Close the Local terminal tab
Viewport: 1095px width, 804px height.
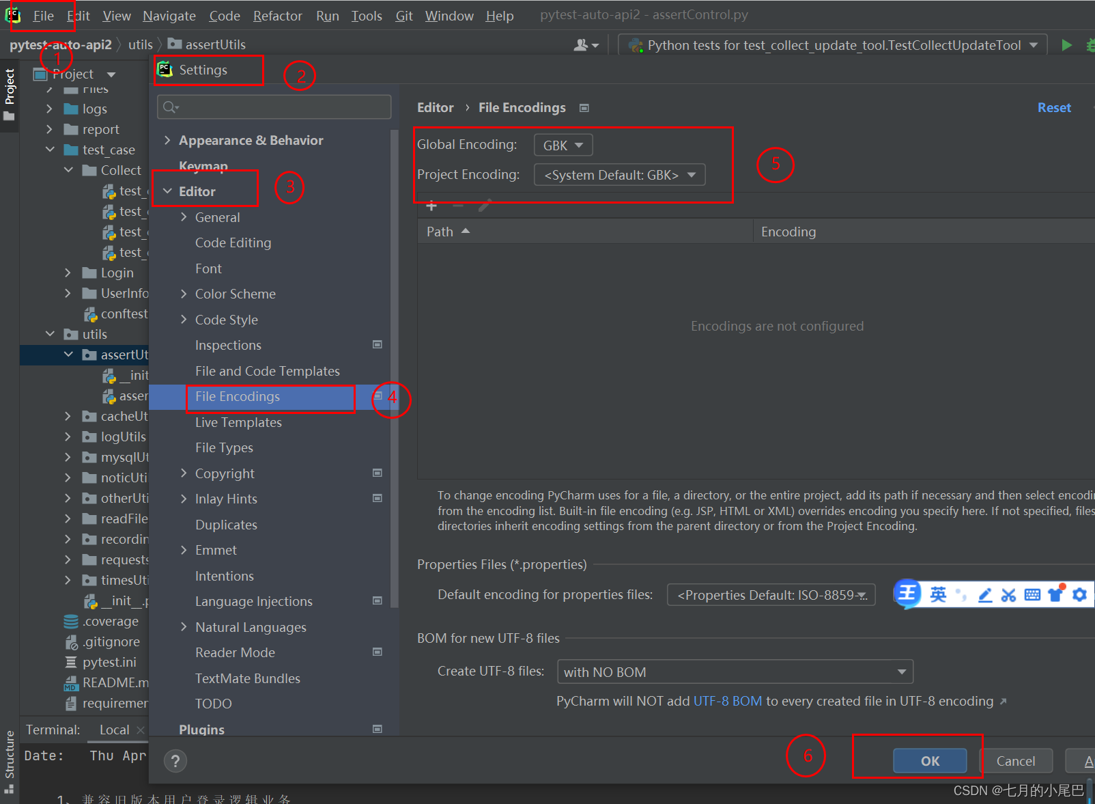coord(141,730)
